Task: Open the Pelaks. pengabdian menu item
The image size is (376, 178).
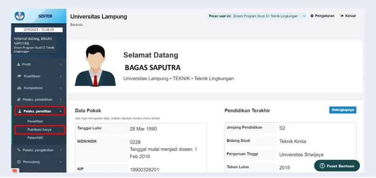Action: [39, 150]
